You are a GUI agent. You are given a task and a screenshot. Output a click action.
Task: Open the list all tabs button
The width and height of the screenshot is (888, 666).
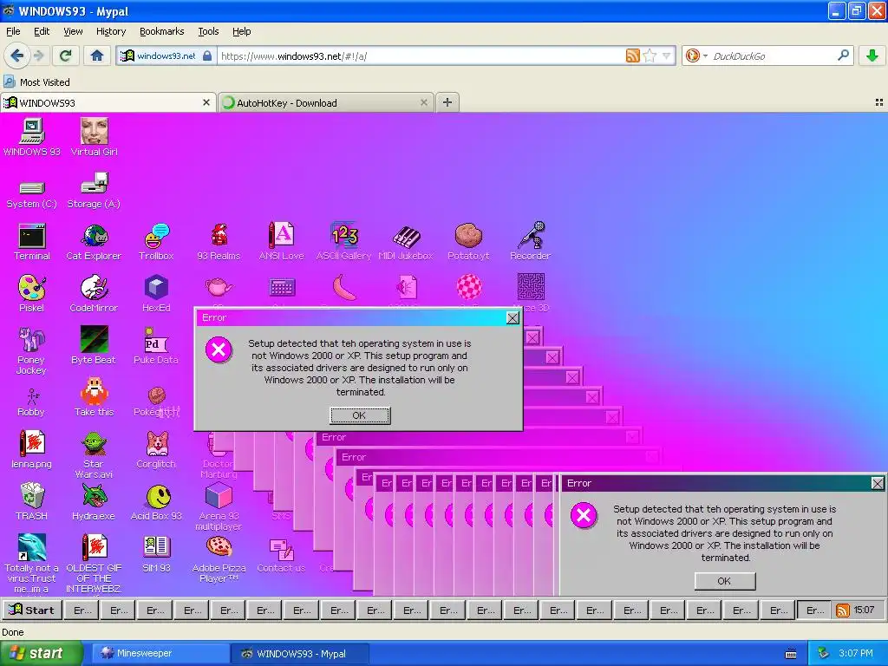pos(879,102)
